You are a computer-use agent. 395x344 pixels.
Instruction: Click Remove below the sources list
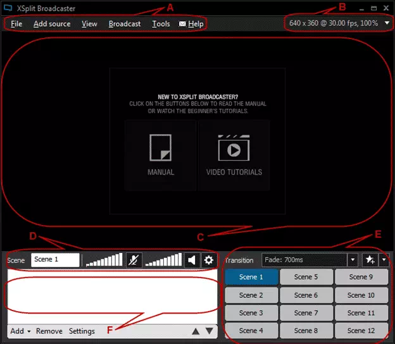tap(49, 331)
